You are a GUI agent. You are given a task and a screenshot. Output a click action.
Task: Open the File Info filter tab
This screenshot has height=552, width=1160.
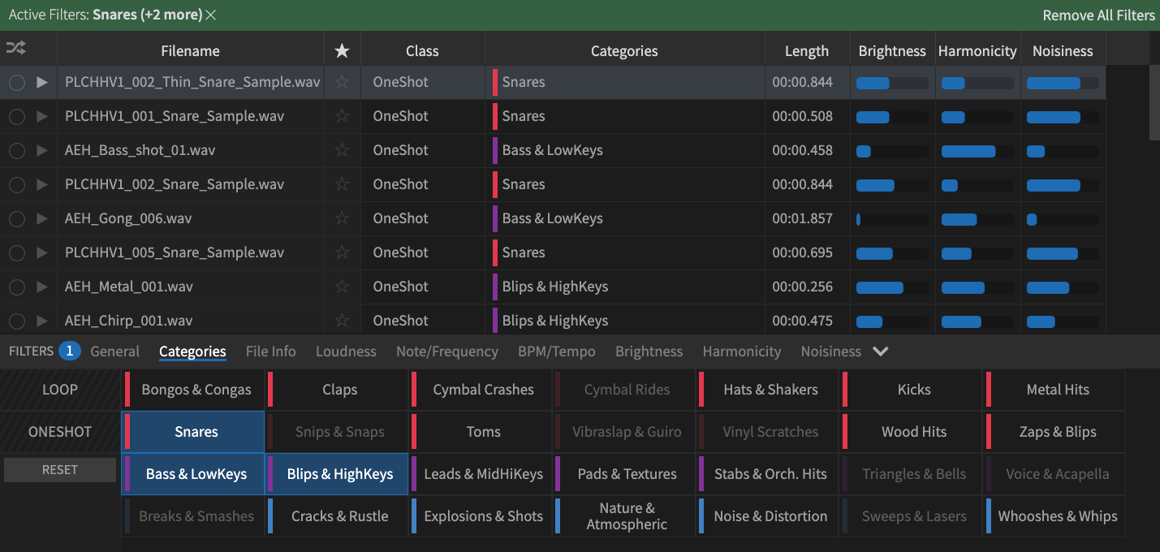point(270,351)
